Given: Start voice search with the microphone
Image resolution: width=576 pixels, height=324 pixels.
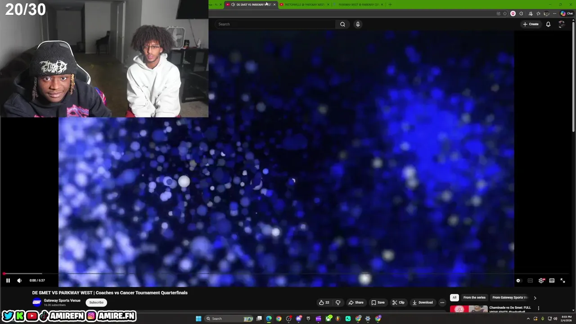Looking at the screenshot, I should [x=358, y=24].
